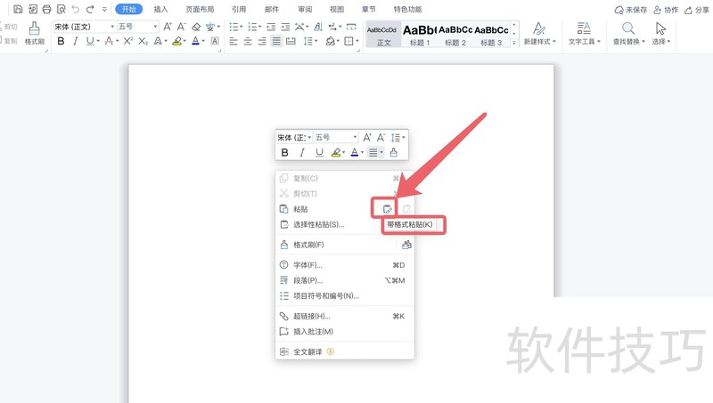
Task: Click the 分享 share button
Action: pos(697,10)
